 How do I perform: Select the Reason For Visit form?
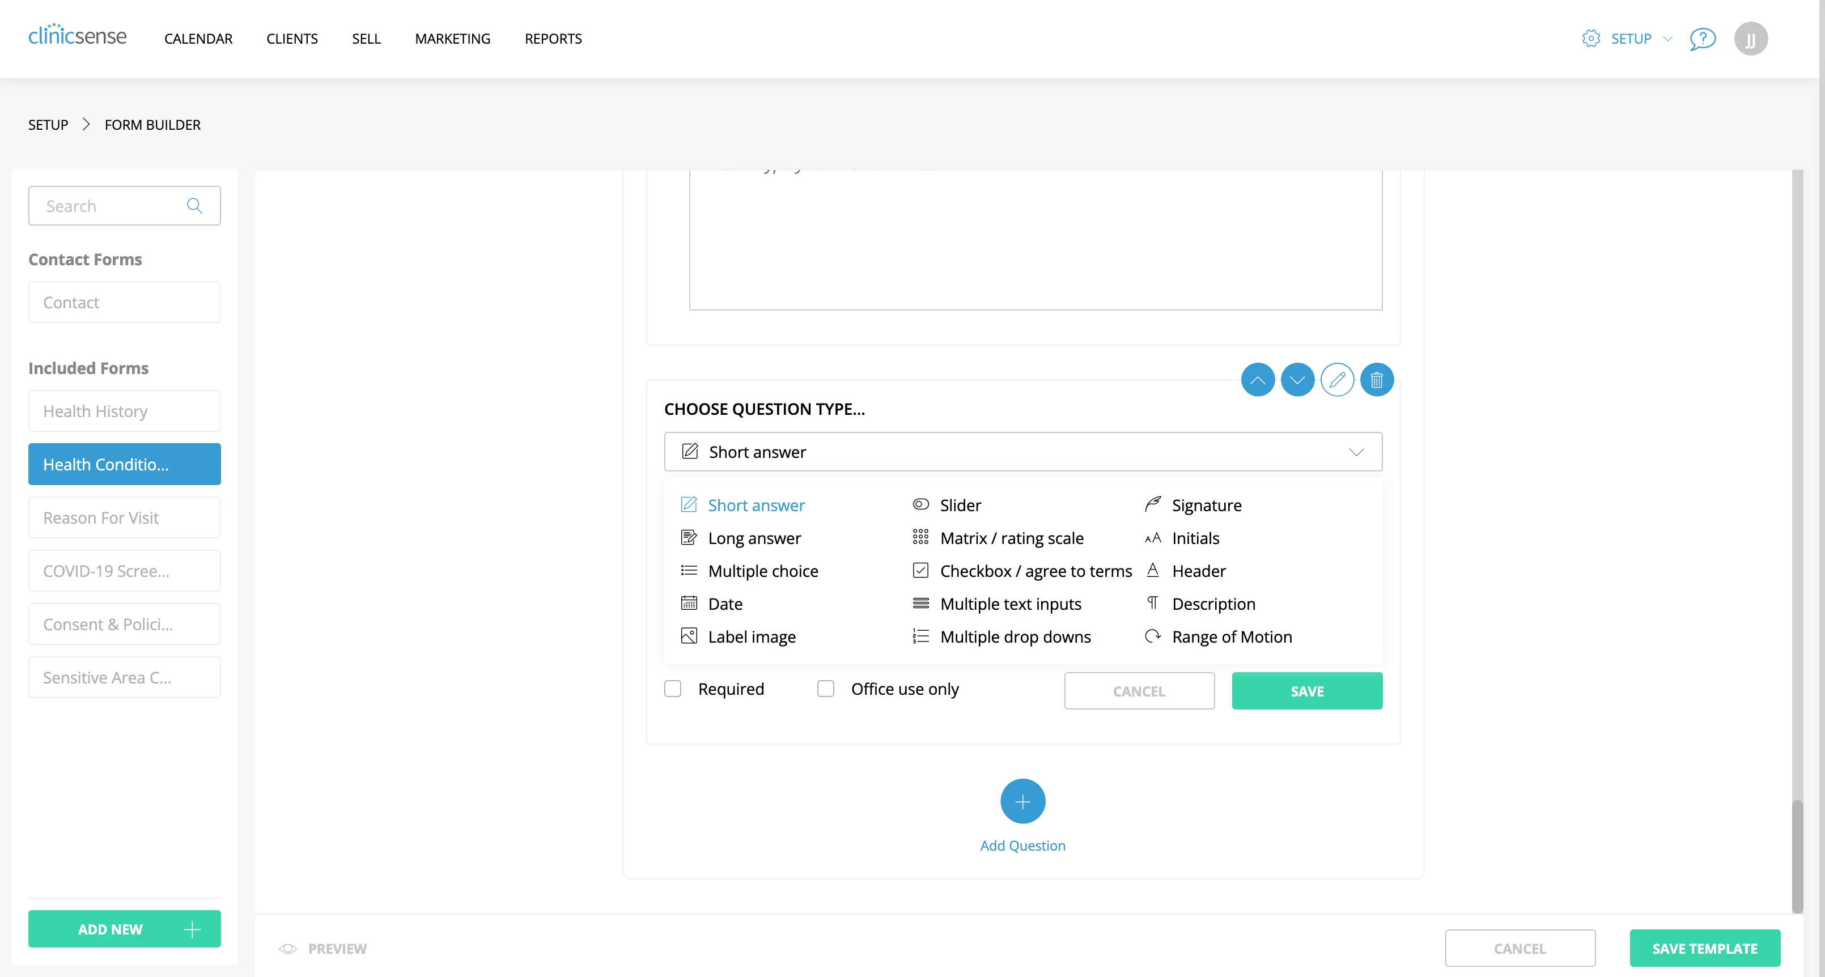click(x=125, y=518)
